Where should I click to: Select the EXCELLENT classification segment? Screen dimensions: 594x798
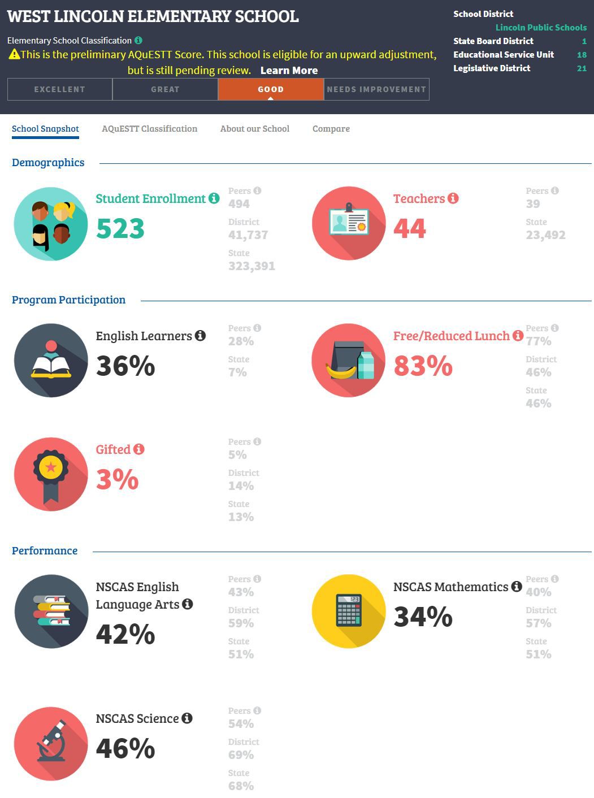coord(60,89)
